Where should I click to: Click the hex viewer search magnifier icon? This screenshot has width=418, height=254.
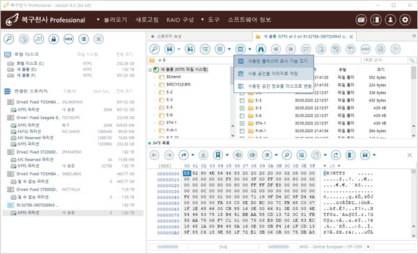287,155
